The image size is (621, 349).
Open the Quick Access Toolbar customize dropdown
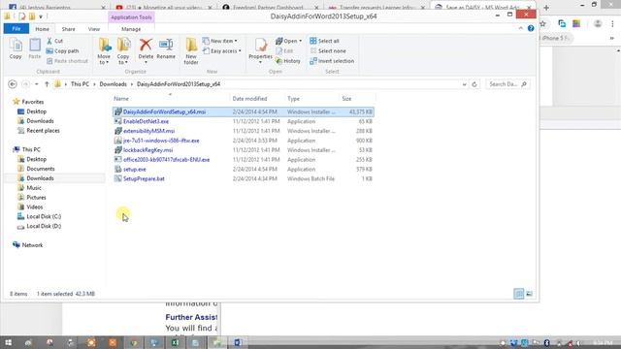(41, 16)
